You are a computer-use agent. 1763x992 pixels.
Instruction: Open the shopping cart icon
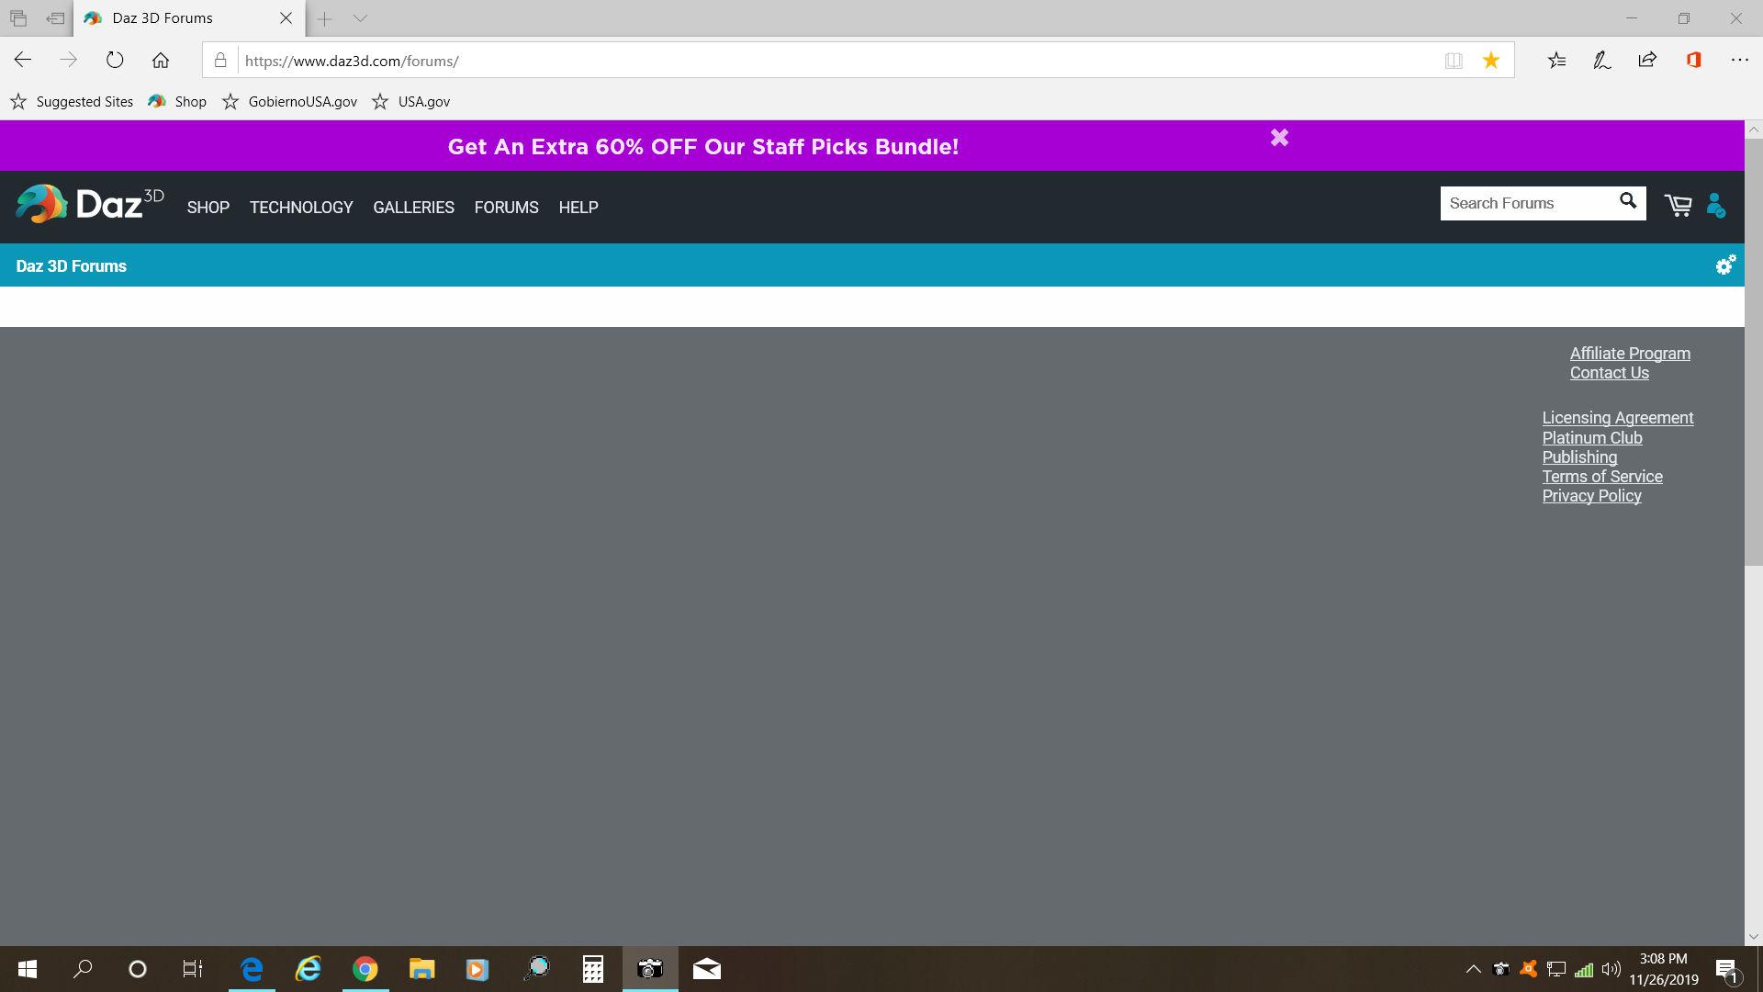pyautogui.click(x=1678, y=206)
